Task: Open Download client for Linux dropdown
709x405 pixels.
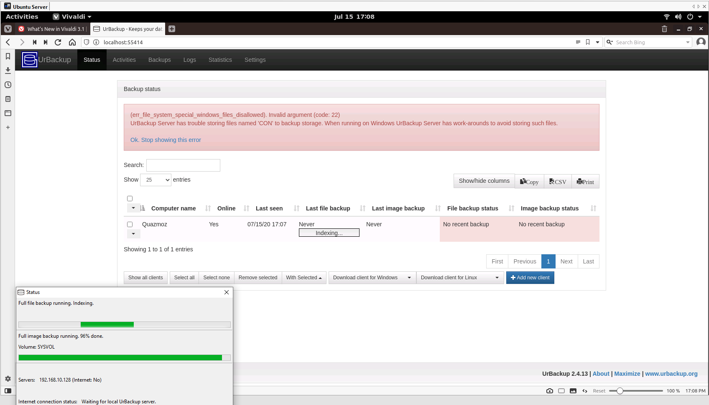Action: (460, 278)
